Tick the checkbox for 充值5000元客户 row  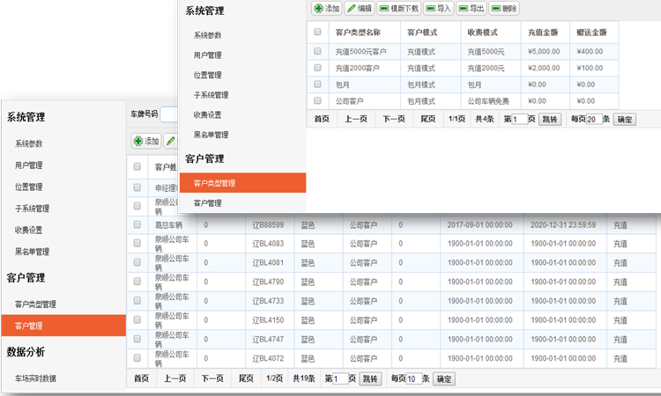pos(317,51)
